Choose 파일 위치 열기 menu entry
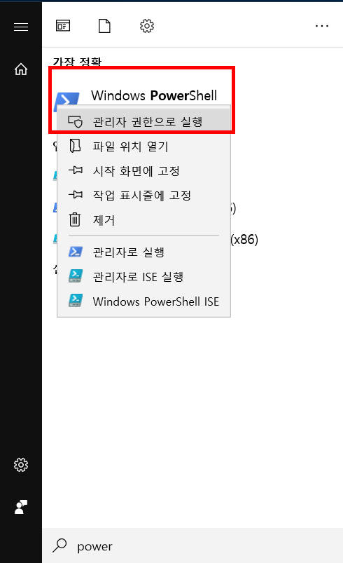This screenshot has width=343, height=563. (143, 146)
